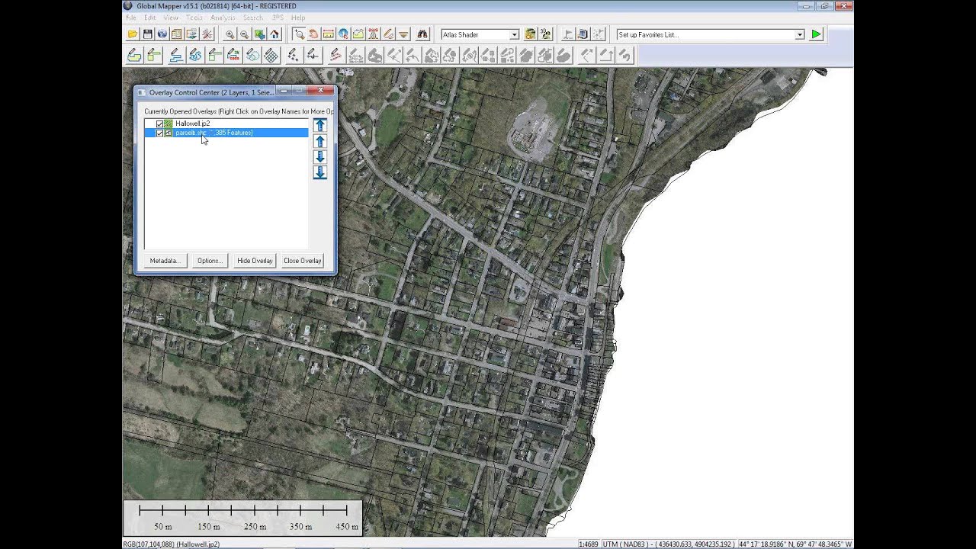Select the Measure ruler tool
The image size is (976, 549).
pyautogui.click(x=328, y=34)
